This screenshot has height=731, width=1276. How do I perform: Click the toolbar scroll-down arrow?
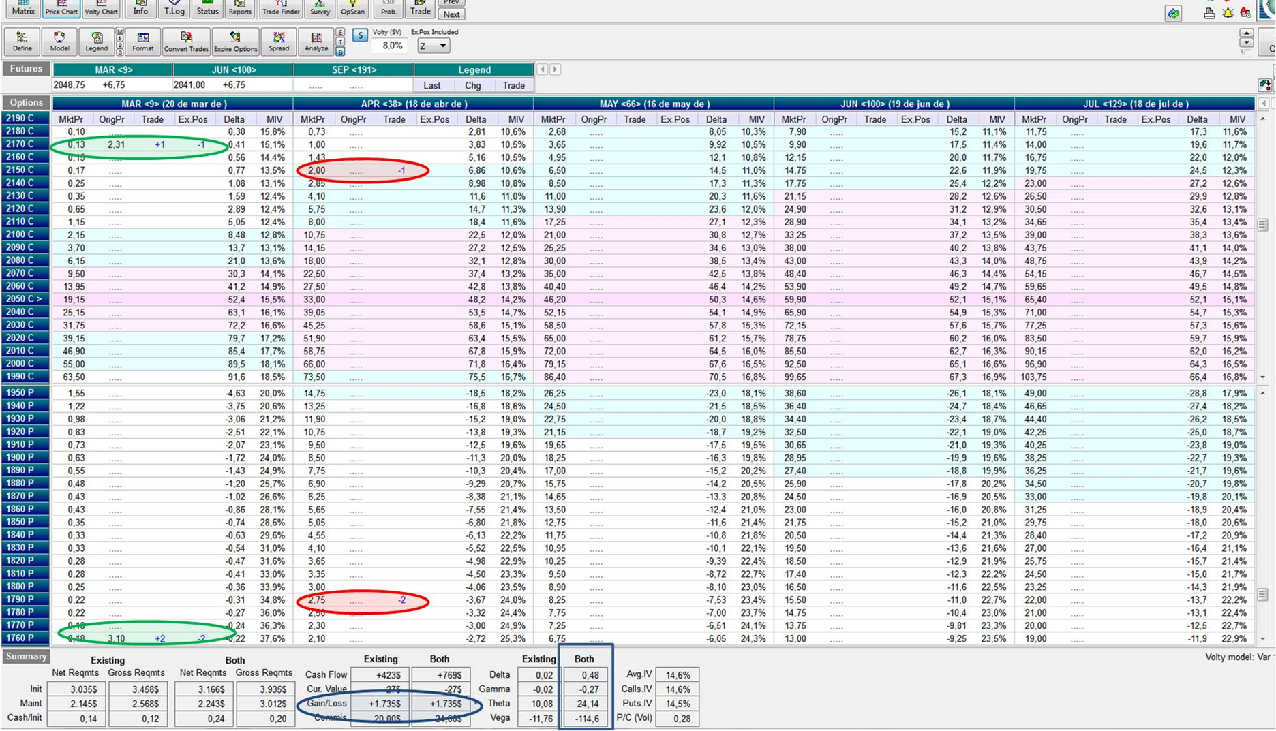click(1246, 43)
